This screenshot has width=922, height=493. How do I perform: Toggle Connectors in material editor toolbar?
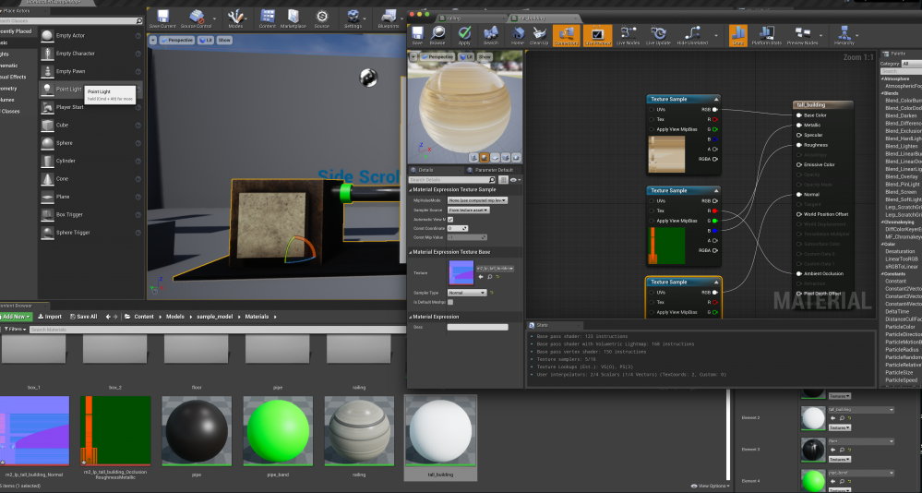[567, 35]
